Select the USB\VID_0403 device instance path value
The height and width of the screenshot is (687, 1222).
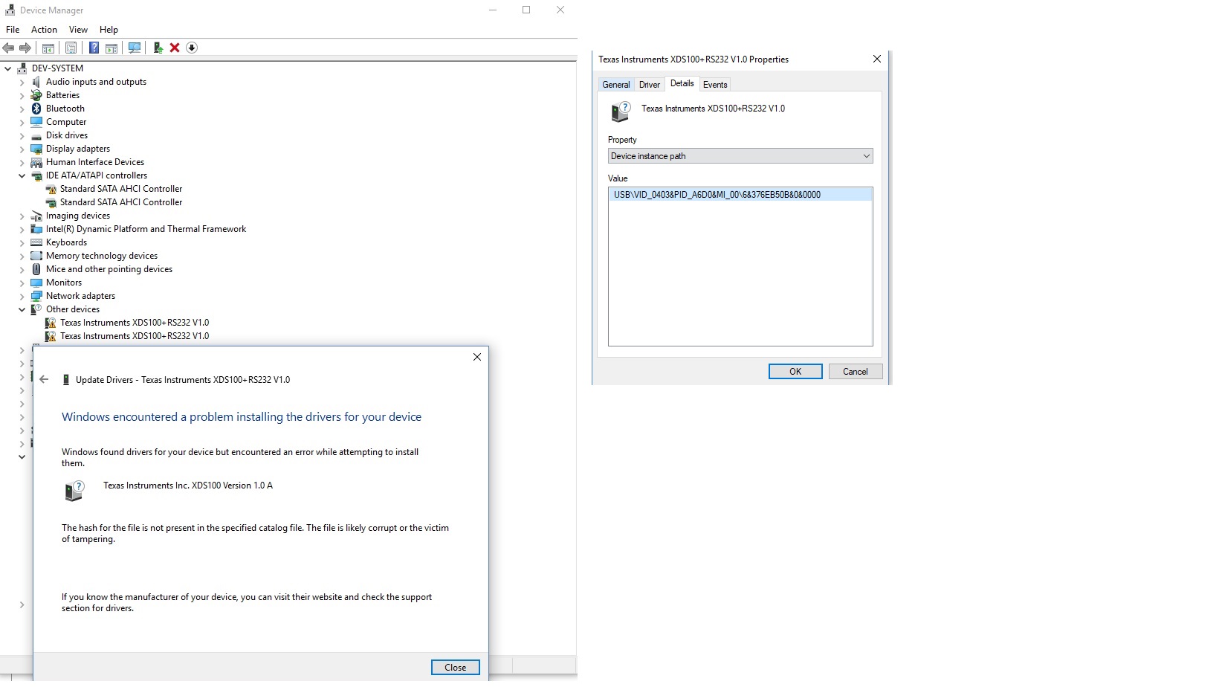pyautogui.click(x=740, y=195)
